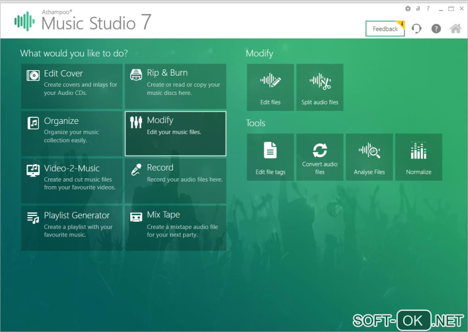Click the 'Convert audio files' label
The height and width of the screenshot is (332, 468).
pyautogui.click(x=320, y=168)
